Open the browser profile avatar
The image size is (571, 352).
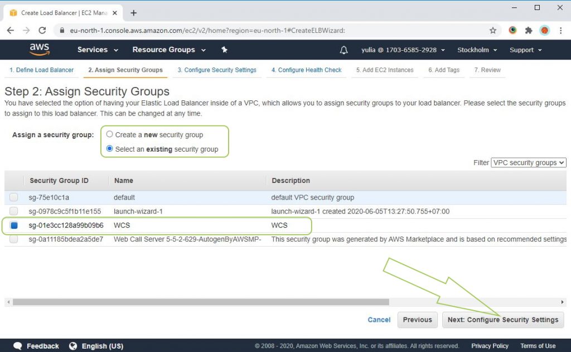pos(545,31)
